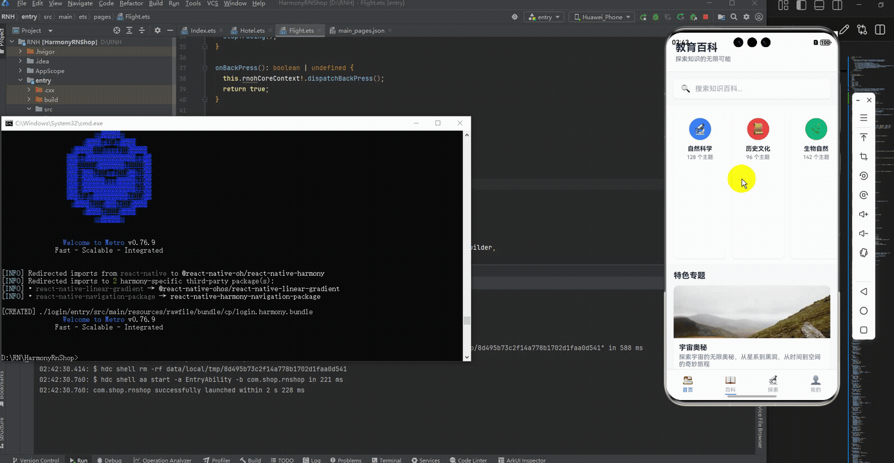
Task: Expand the build folder in tree
Action: tap(29, 100)
